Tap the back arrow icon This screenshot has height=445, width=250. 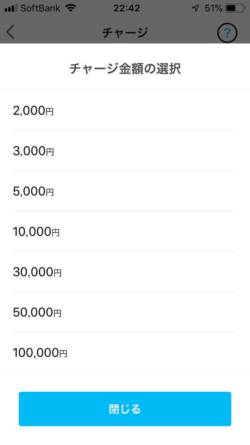pyautogui.click(x=11, y=32)
